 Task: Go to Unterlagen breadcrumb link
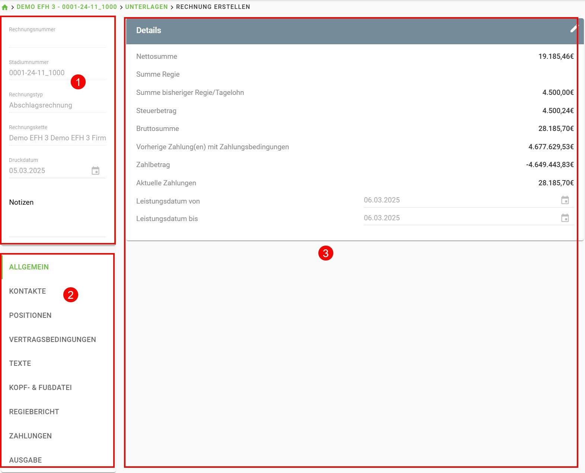(146, 7)
